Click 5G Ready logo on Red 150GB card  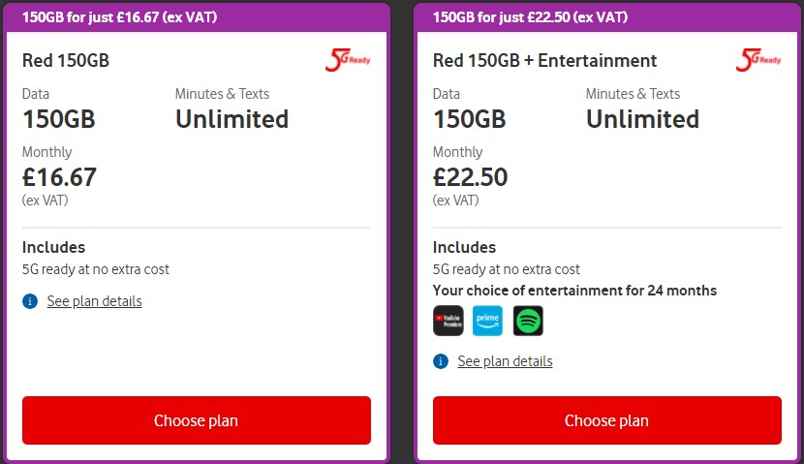tap(348, 60)
